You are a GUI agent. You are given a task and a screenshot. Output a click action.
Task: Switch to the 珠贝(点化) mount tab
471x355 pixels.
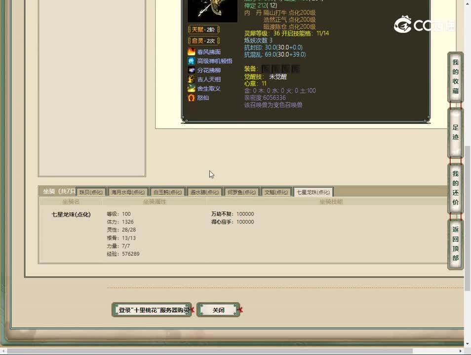click(x=91, y=192)
